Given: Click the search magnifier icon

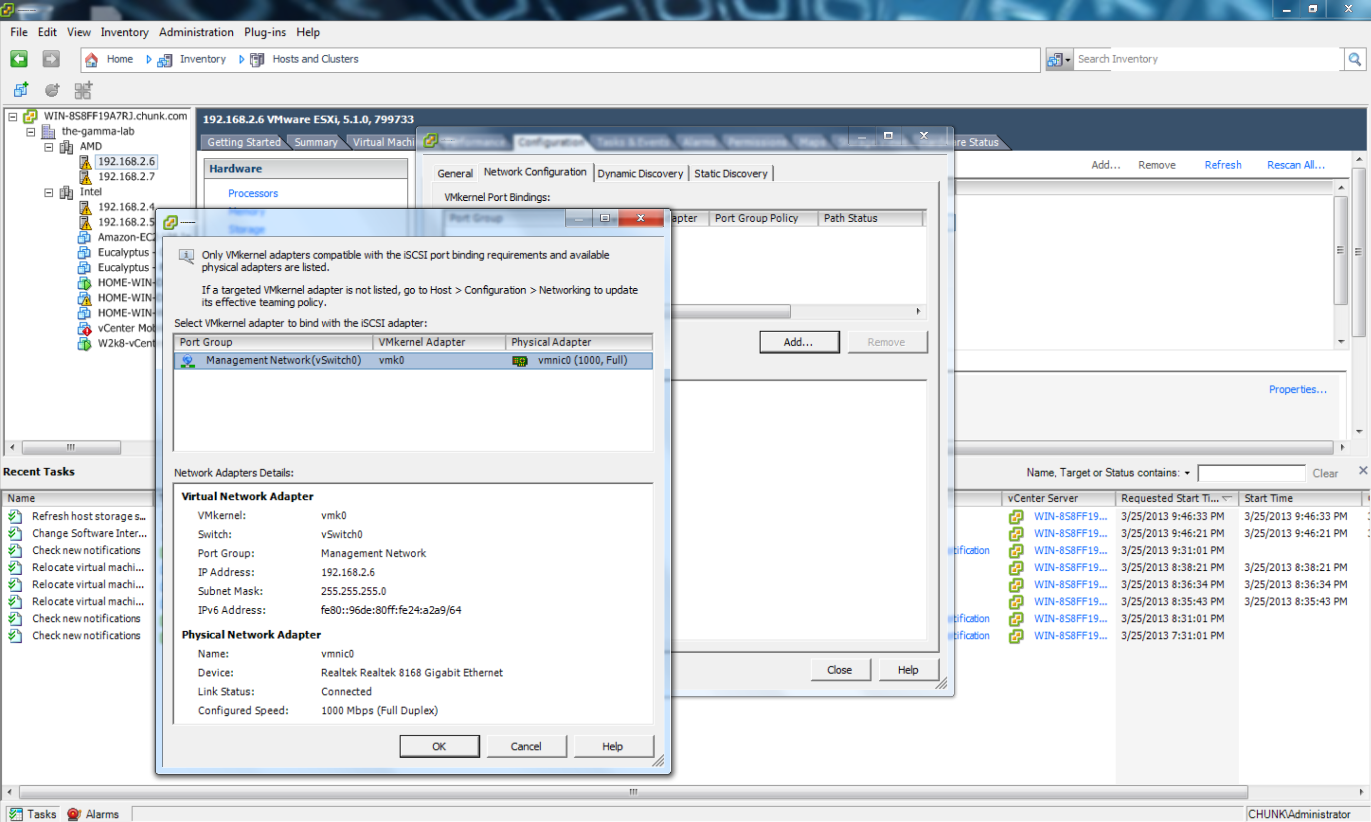Looking at the screenshot, I should point(1354,59).
